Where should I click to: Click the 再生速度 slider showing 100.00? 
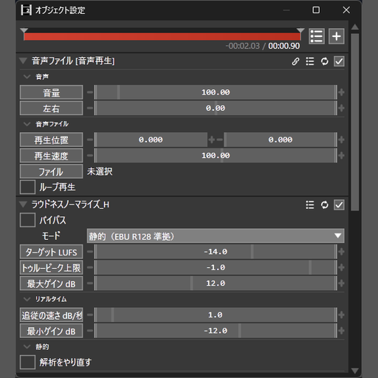(x=216, y=156)
